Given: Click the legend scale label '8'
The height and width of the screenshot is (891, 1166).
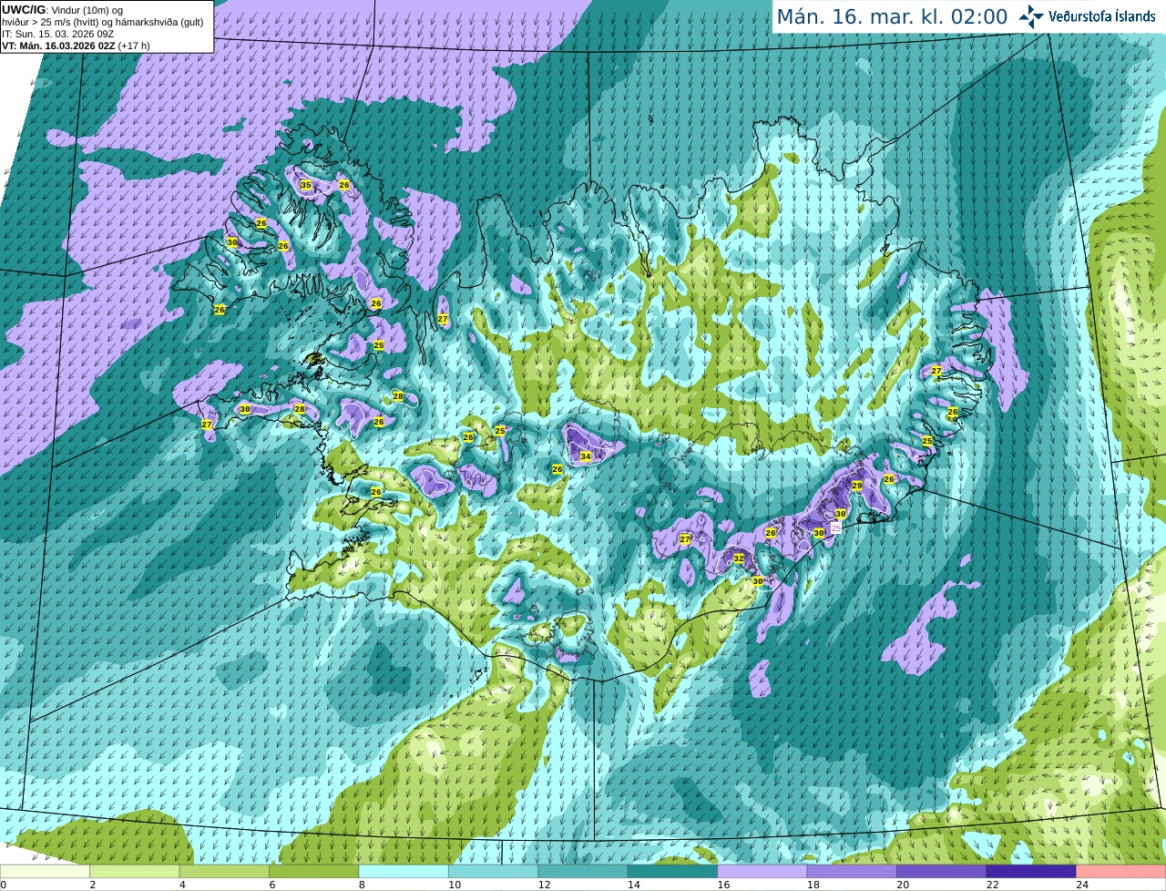Looking at the screenshot, I should pyautogui.click(x=362, y=885).
